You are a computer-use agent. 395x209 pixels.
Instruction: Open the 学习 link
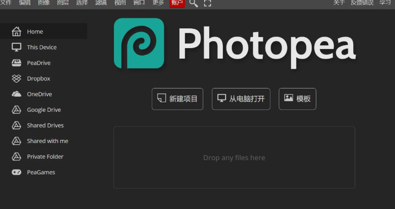pyautogui.click(x=385, y=3)
